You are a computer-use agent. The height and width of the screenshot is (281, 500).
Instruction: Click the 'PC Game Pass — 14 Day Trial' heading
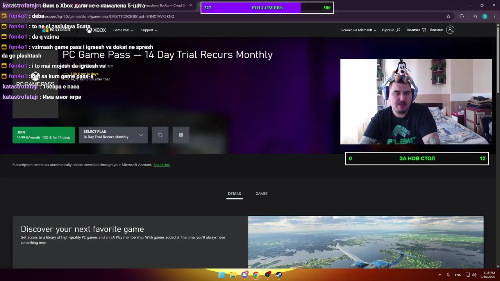[x=168, y=55]
